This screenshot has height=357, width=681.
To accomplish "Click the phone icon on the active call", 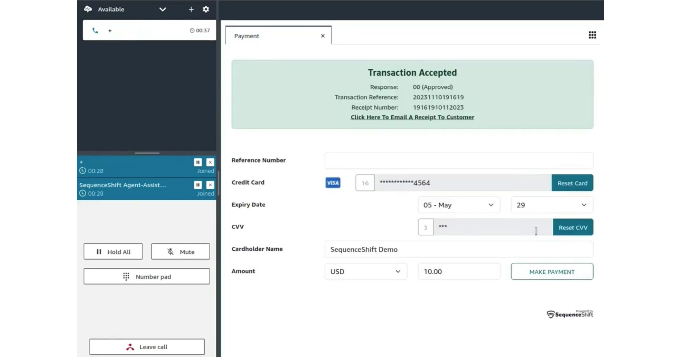I will (x=95, y=30).
